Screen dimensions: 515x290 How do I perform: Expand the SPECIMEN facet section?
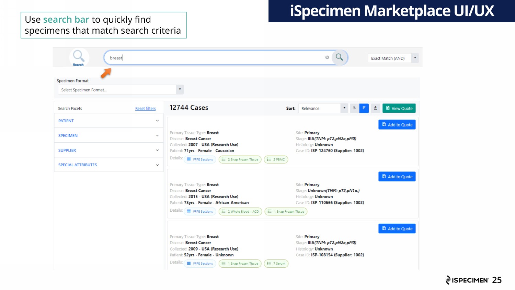click(108, 136)
